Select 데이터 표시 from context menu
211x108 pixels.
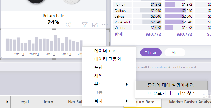pyautogui.click(x=105, y=51)
